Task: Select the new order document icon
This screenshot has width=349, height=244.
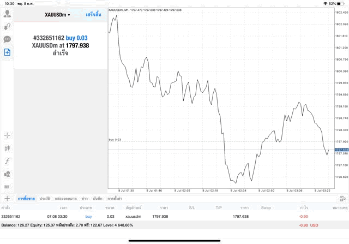Action: coord(7,52)
